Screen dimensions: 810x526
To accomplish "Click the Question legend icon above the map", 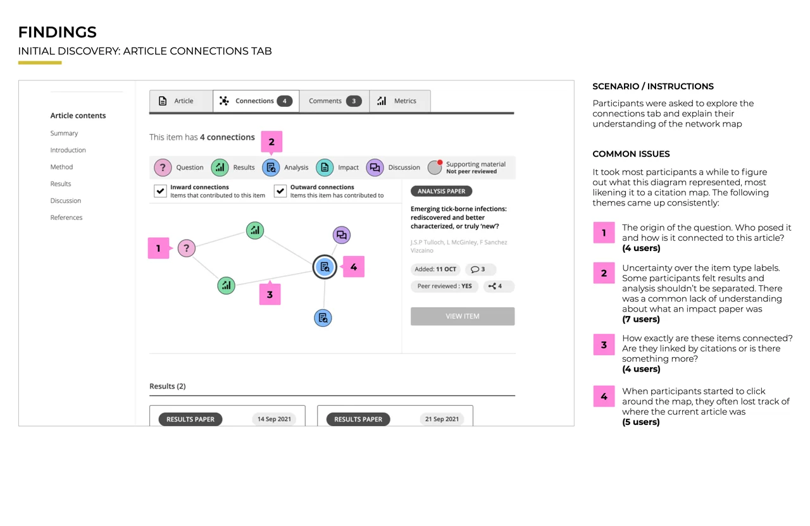I will click(x=163, y=167).
